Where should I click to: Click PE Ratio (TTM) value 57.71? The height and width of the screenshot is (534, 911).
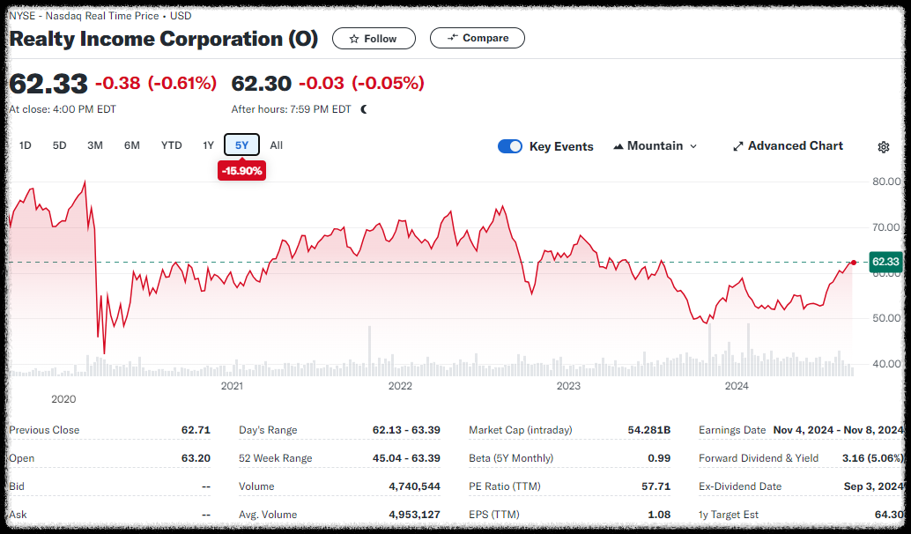coord(656,486)
